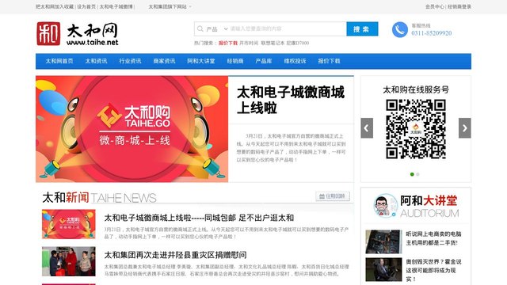This screenshot has width=507, height=285.
Task: Open 会员中心 link
Action: pos(435,6)
